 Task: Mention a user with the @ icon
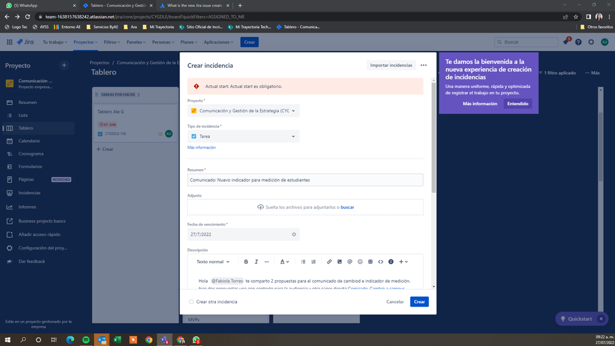350,261
